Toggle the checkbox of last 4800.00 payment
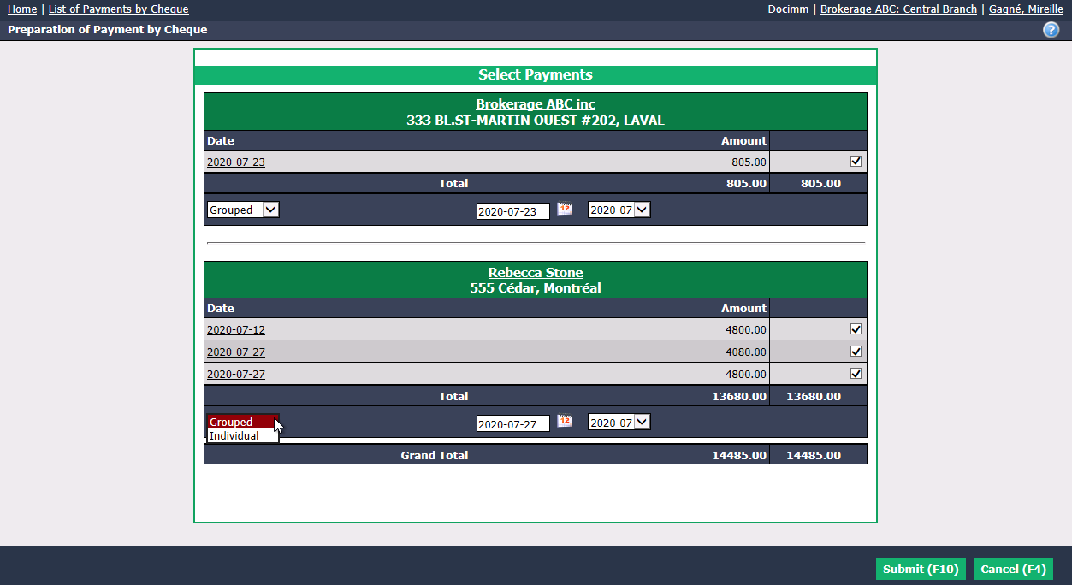The height and width of the screenshot is (585, 1072). (856, 373)
